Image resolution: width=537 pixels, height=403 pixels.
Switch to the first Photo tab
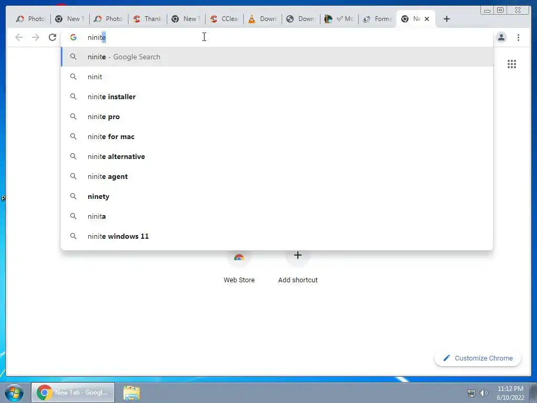pyautogui.click(x=31, y=19)
